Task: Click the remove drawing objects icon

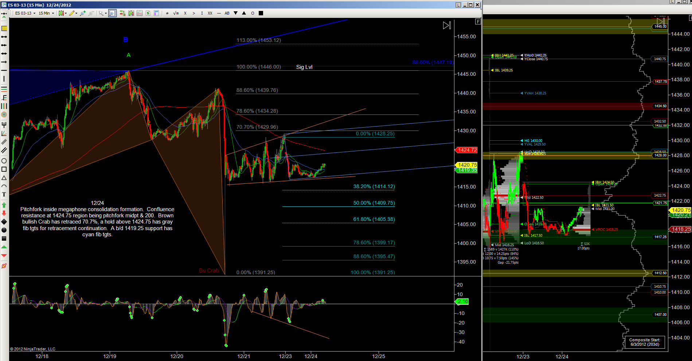Action: tap(4, 266)
